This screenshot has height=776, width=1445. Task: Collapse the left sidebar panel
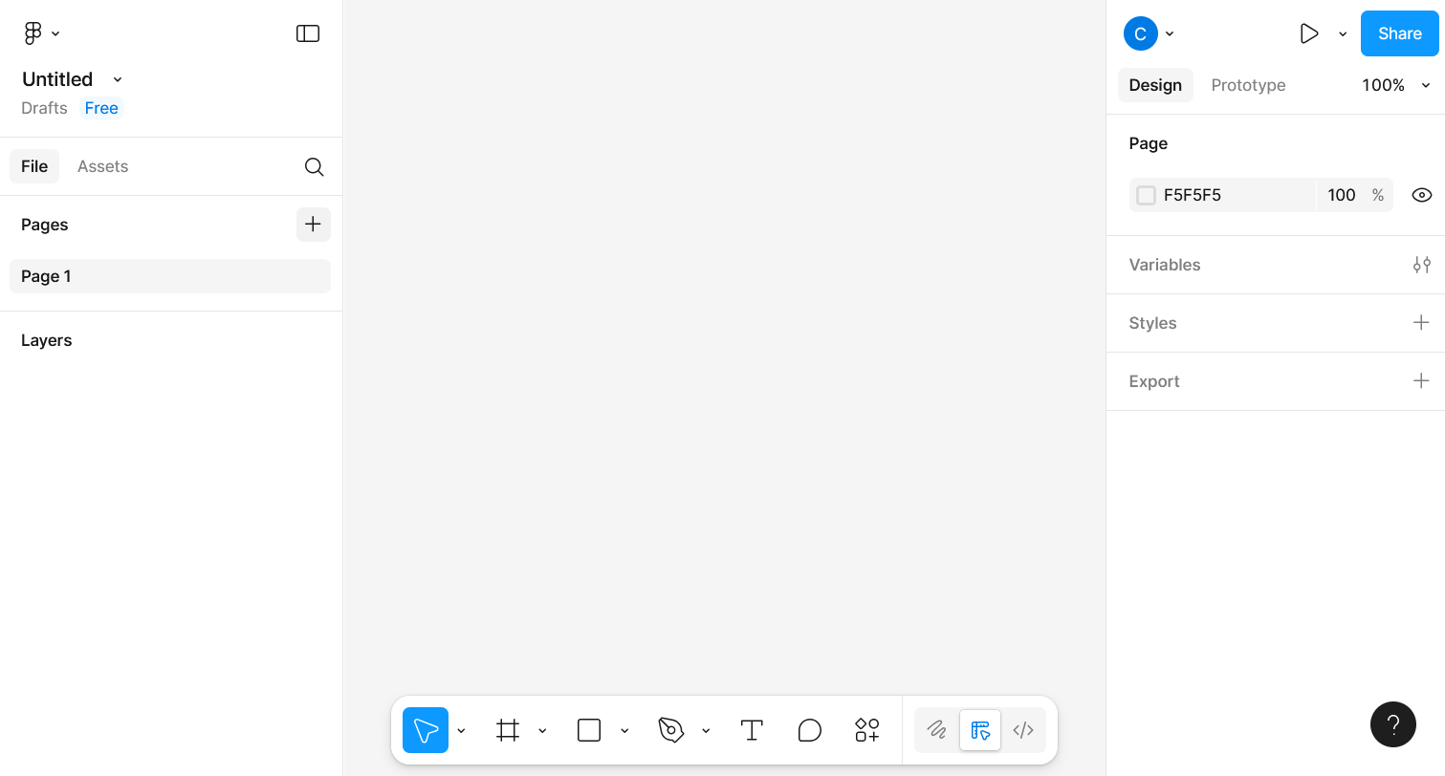point(307,32)
